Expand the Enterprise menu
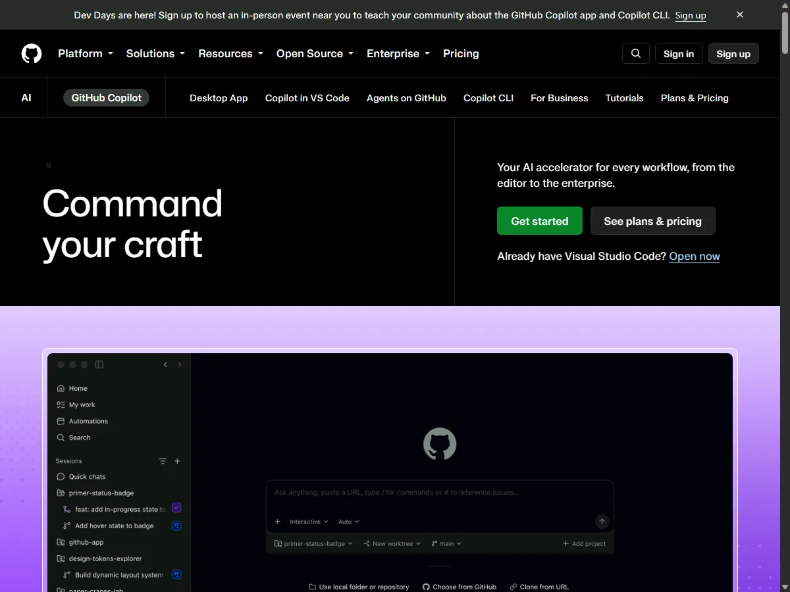The image size is (790, 592). 398,53
